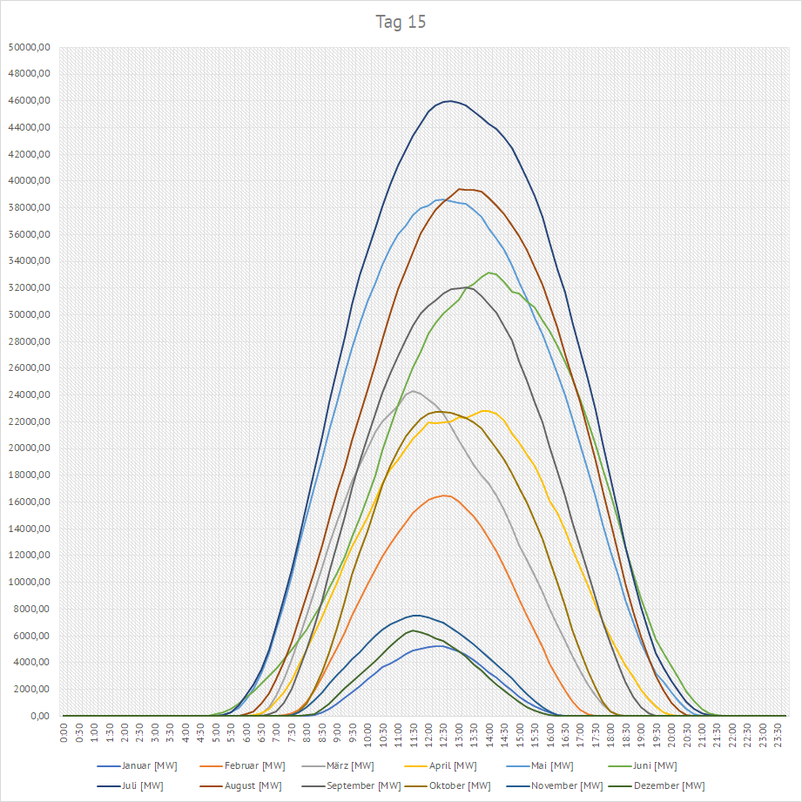
Task: Click the 50000,00 y-axis label
Action: click(x=29, y=47)
